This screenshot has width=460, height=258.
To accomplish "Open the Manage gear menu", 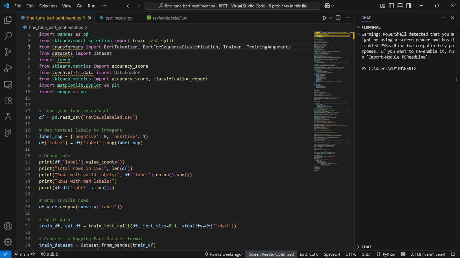I will (8, 242).
